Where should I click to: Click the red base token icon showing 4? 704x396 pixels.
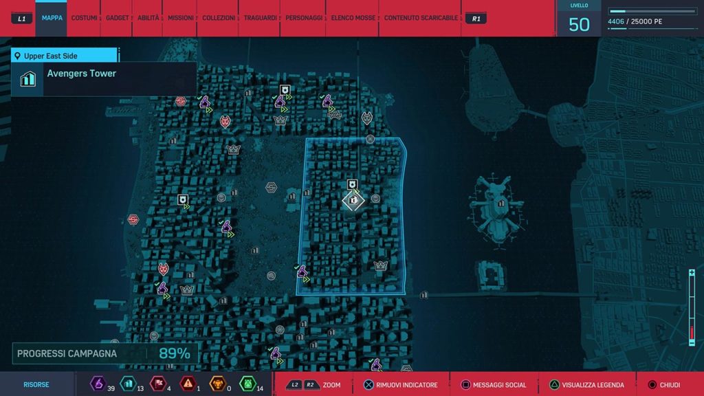pos(157,384)
